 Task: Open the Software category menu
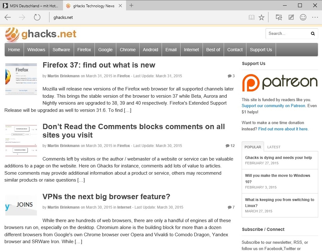(x=61, y=50)
